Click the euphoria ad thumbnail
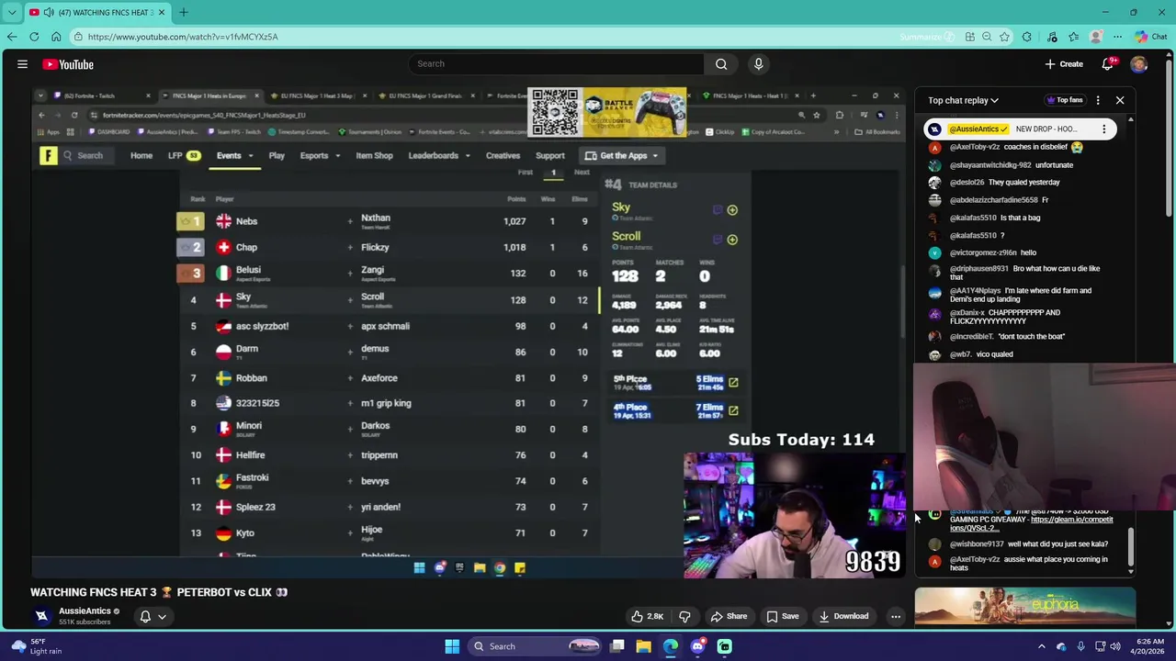Screen dimensions: 1176x661 coord(1025,606)
